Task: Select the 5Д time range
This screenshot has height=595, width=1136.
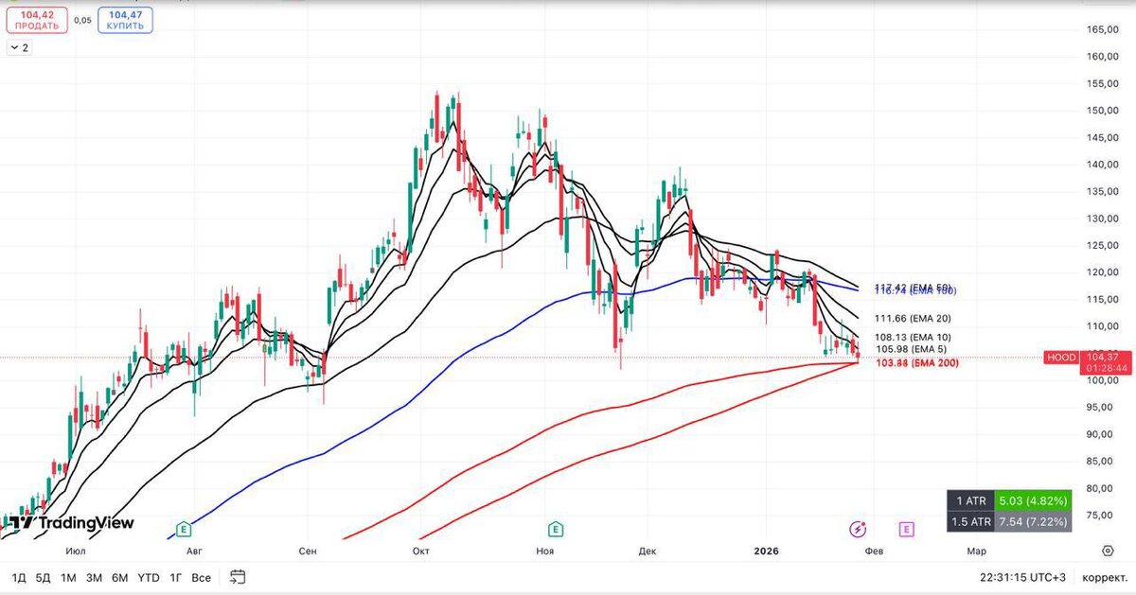Action: [x=43, y=577]
